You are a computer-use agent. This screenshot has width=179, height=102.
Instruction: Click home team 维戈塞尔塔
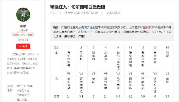click(130, 59)
